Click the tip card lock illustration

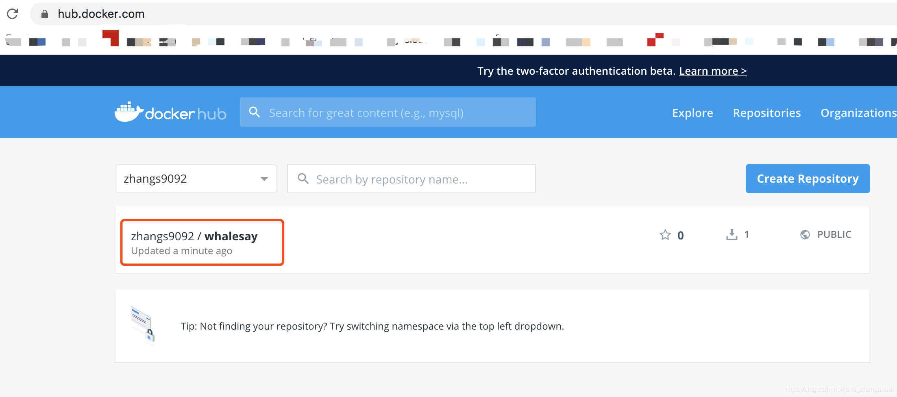143,326
